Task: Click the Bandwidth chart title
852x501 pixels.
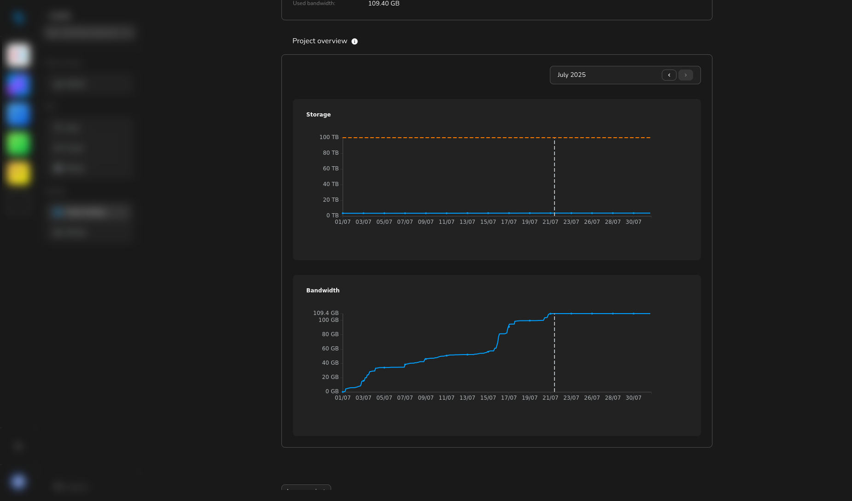Action: point(323,291)
